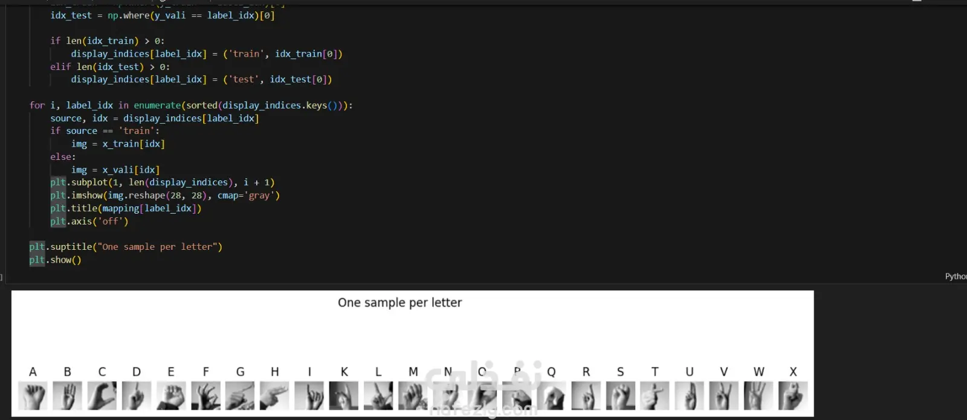Click the letter X hand sign image
This screenshot has width=967, height=420.
pyautogui.click(x=793, y=396)
